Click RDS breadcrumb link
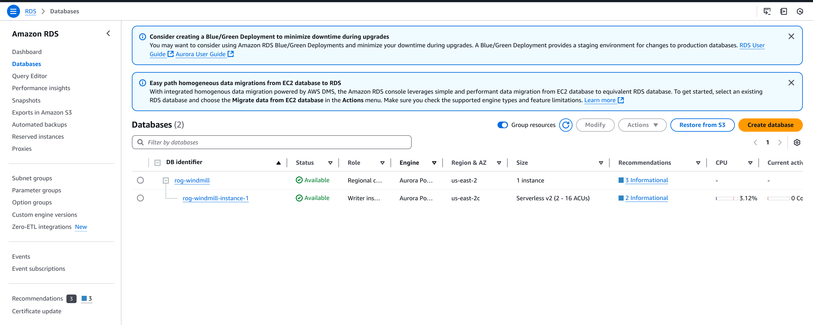813x325 pixels. [30, 11]
